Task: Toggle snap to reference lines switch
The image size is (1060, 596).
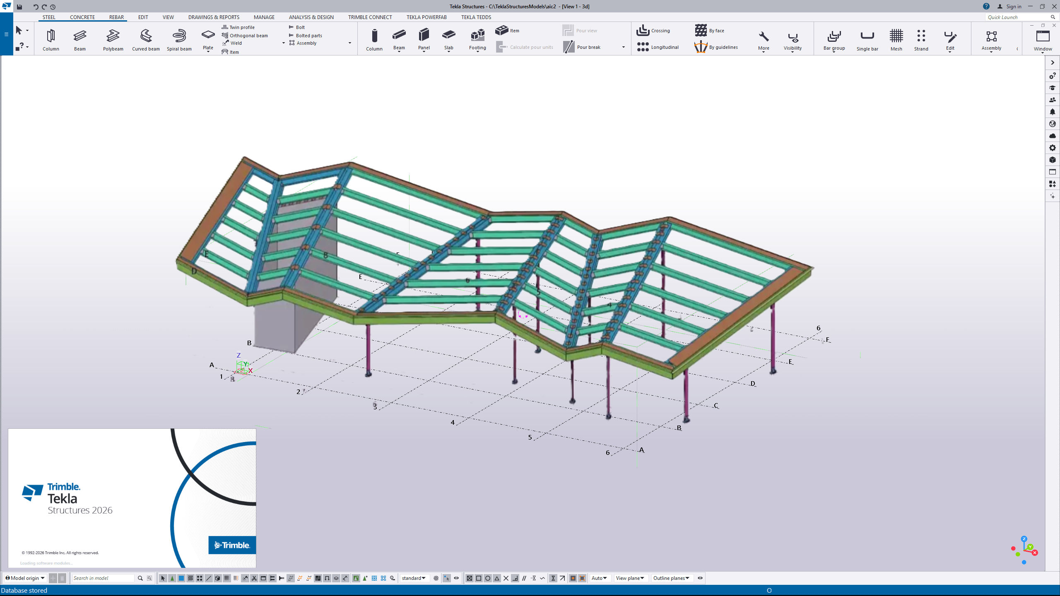Action: point(573,578)
